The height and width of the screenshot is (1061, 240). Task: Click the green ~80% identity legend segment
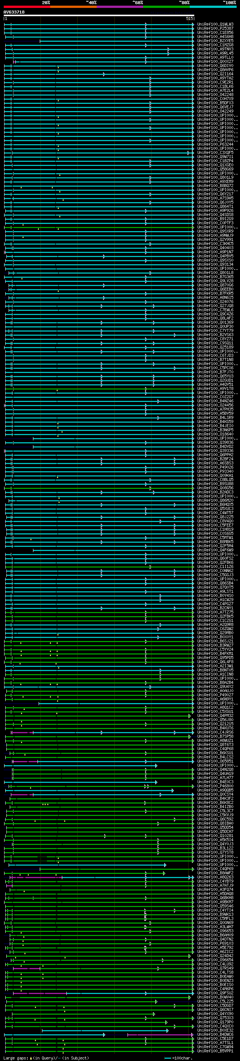166,7
